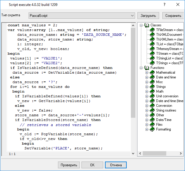Click the Misc category book icon
The image size is (185, 171).
pos(152,82)
